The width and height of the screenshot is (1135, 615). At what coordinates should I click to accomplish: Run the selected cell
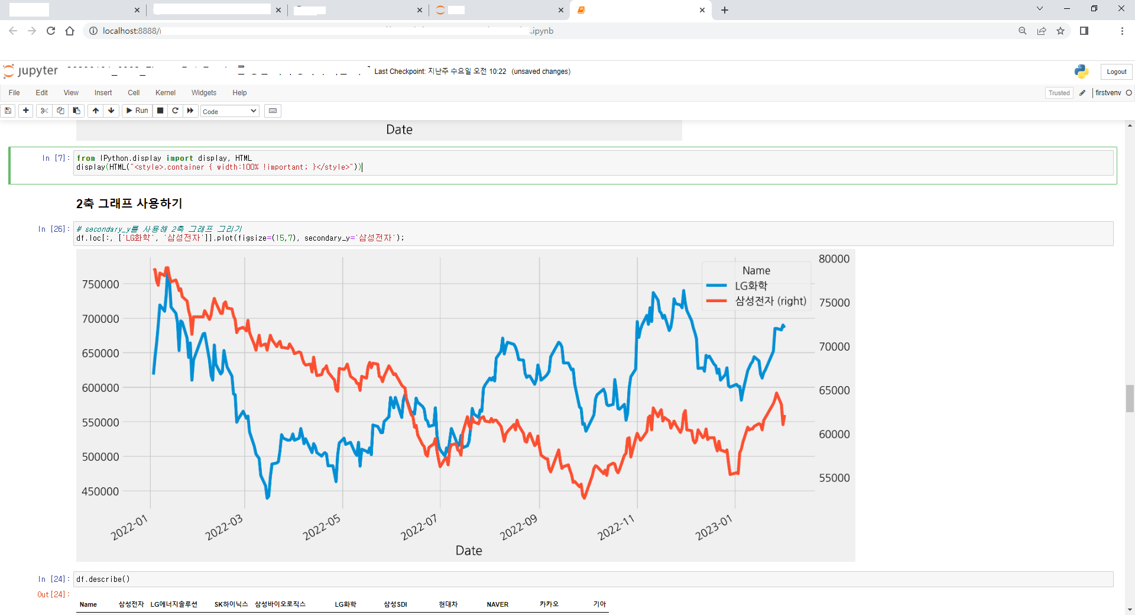(137, 111)
